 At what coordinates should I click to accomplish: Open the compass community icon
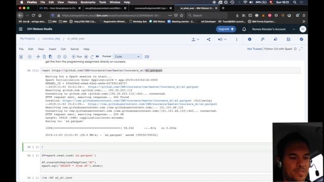302,39
